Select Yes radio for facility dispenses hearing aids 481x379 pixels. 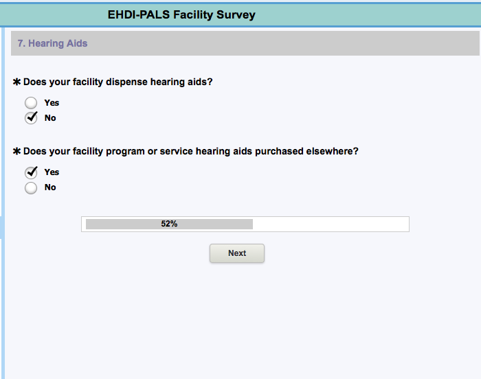coord(31,103)
